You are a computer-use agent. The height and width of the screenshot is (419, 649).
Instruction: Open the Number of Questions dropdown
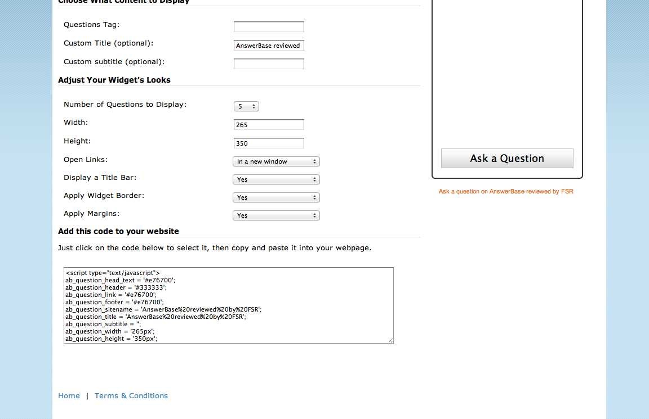pyautogui.click(x=246, y=106)
